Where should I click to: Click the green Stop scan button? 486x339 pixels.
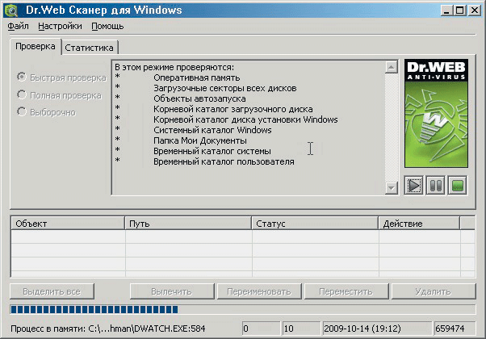pyautogui.click(x=458, y=186)
